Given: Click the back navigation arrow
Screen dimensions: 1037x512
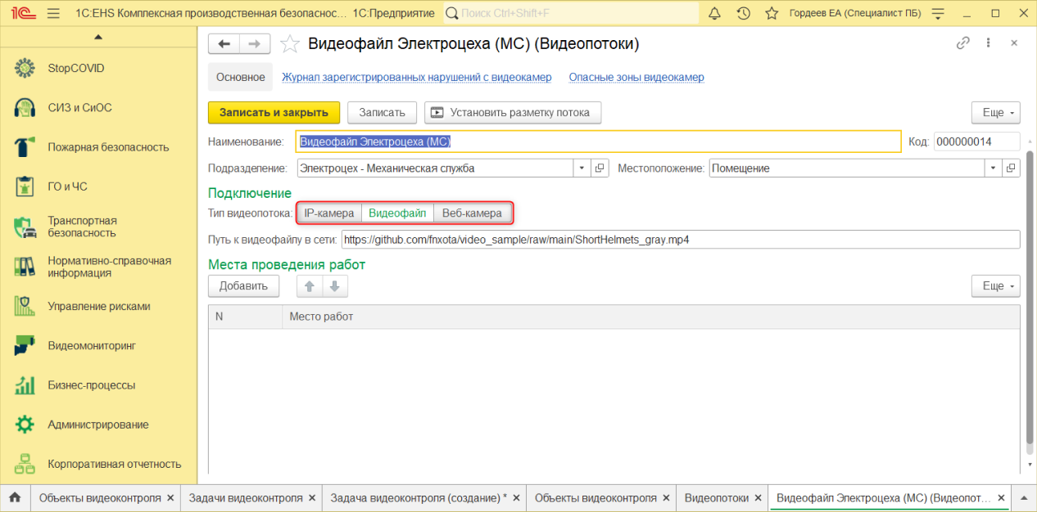Looking at the screenshot, I should (224, 44).
